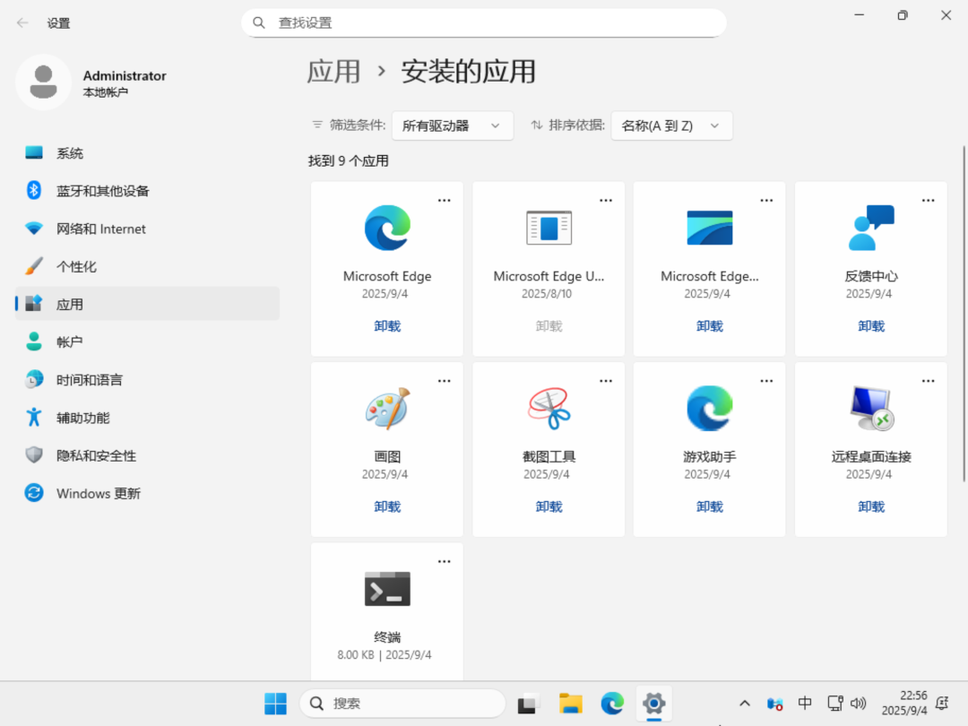Screen dimensions: 968x726
Task: Click 卸载 under Microsoft Edge
Action: pyautogui.click(x=387, y=326)
